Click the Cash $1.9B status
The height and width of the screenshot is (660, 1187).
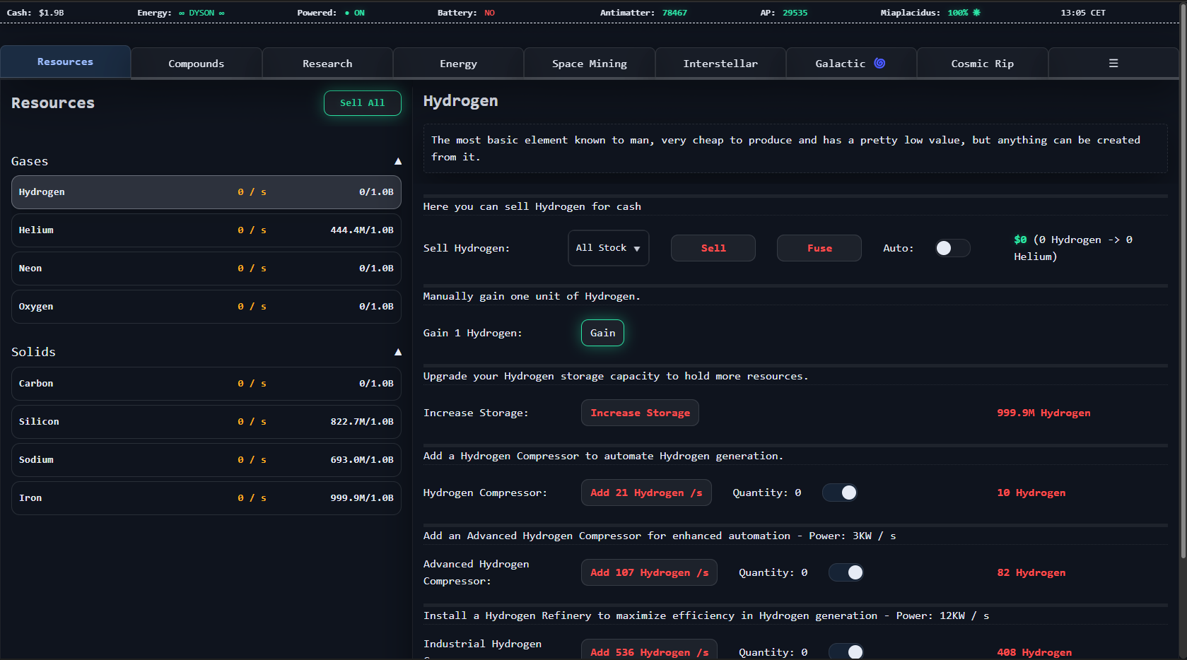coord(35,13)
